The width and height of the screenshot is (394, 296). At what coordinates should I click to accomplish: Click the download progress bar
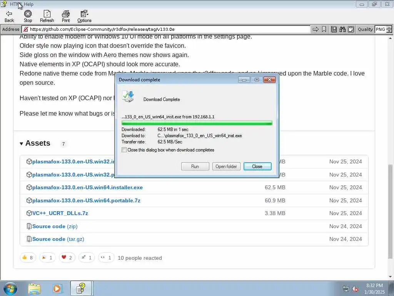tap(197, 123)
